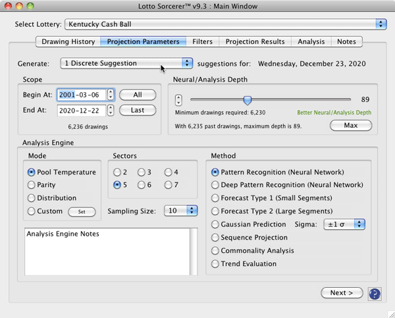Click the Neural/Analysis Depth stepper
Viewport: 395px width, 318px height.
click(178, 100)
